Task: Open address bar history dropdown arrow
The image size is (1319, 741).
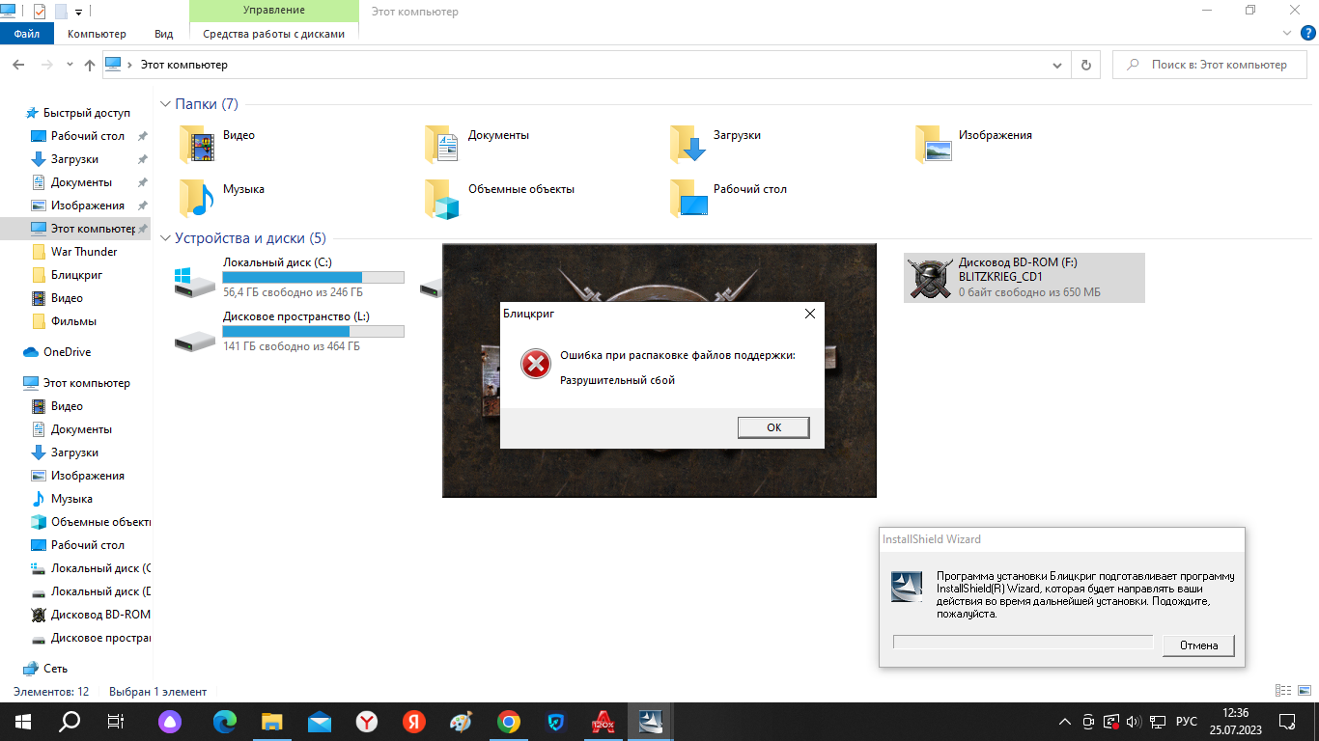Action: 1056,65
